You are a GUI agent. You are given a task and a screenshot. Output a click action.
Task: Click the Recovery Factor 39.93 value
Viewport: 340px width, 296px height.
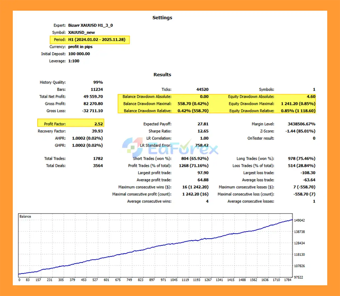pyautogui.click(x=97, y=131)
